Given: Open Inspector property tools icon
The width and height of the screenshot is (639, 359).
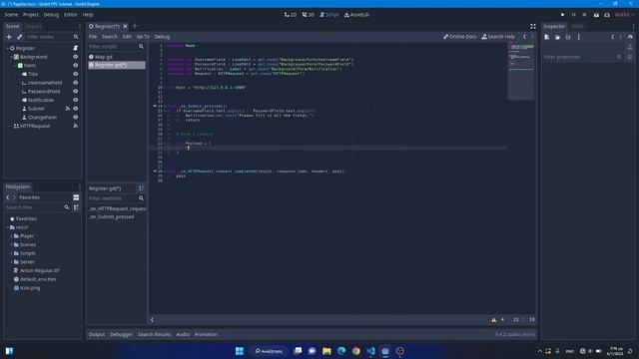Looking at the screenshot, I should [630, 58].
